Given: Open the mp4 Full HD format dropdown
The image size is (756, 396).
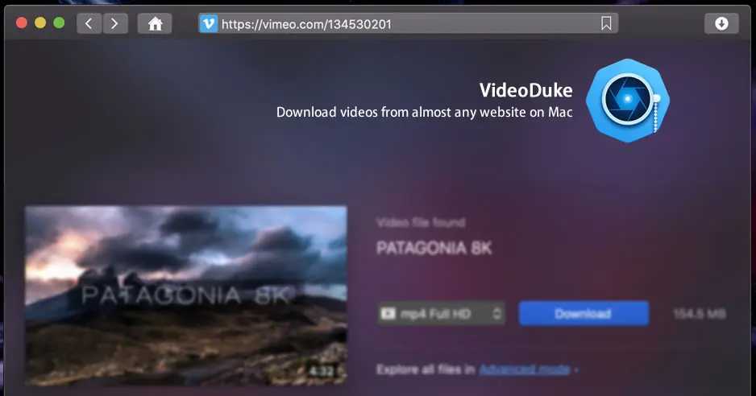Looking at the screenshot, I should pos(441,314).
